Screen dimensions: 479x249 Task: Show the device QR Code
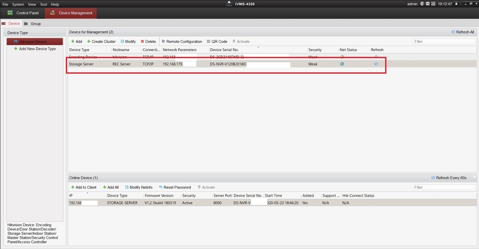(x=217, y=42)
